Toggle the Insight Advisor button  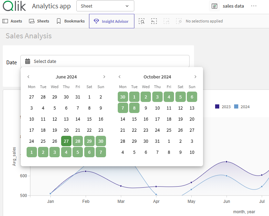[x=111, y=21]
